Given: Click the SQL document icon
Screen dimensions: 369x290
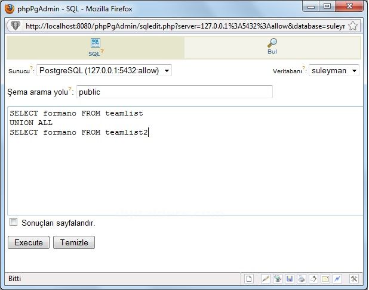Looking at the screenshot, I should tap(96, 43).
